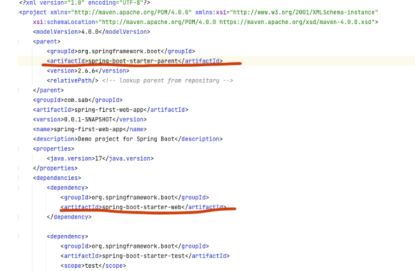Click the opening 'dependencies' tag
The image size is (415, 271).
[57, 178]
